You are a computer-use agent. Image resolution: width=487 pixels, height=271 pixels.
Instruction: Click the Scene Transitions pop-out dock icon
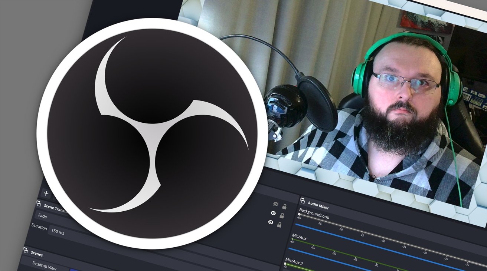(38, 202)
